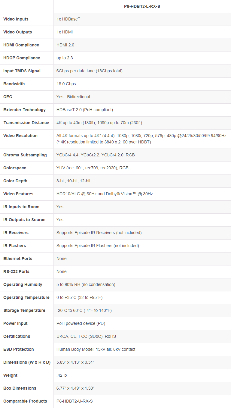Select the Video Inputs row label

pyautogui.click(x=16, y=19)
